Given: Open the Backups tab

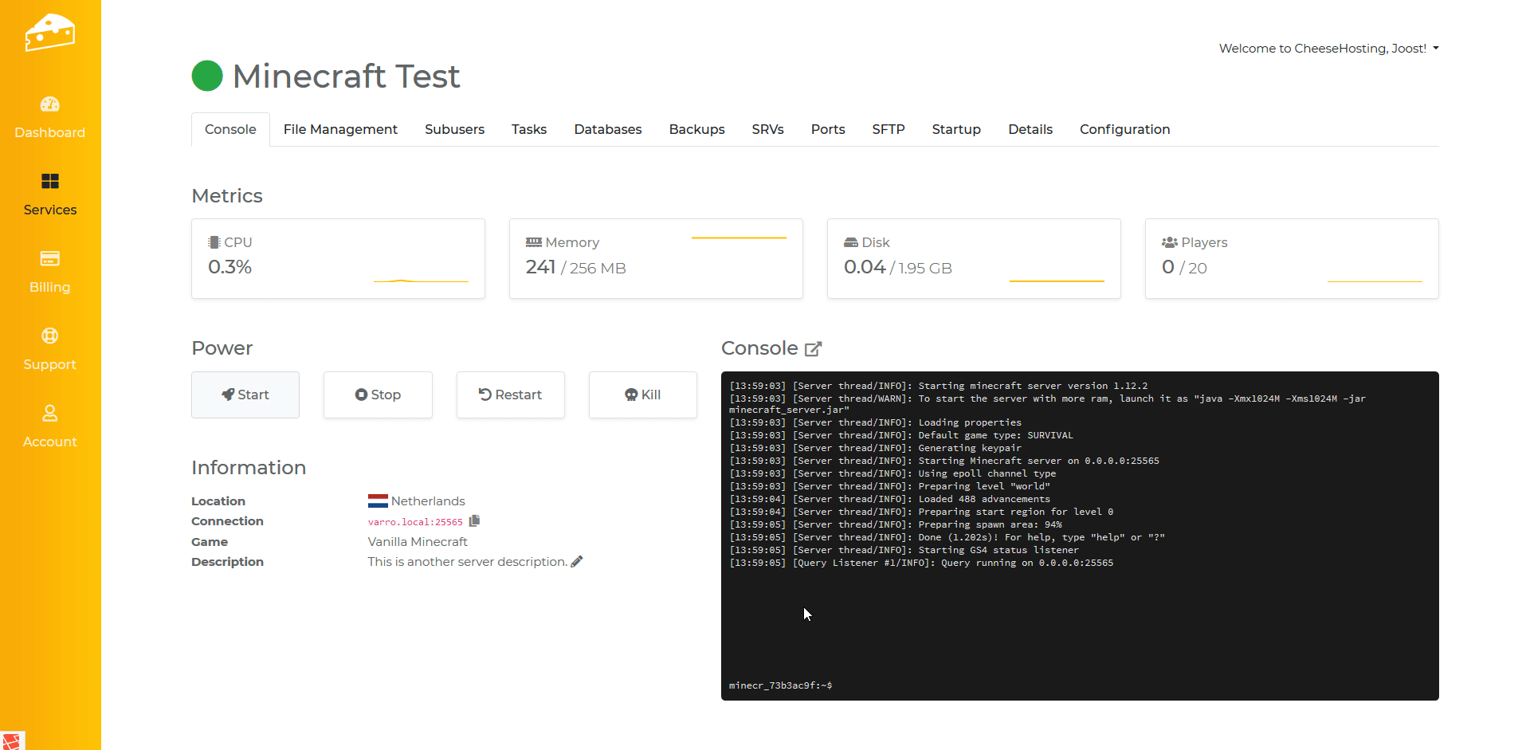Looking at the screenshot, I should (x=696, y=129).
